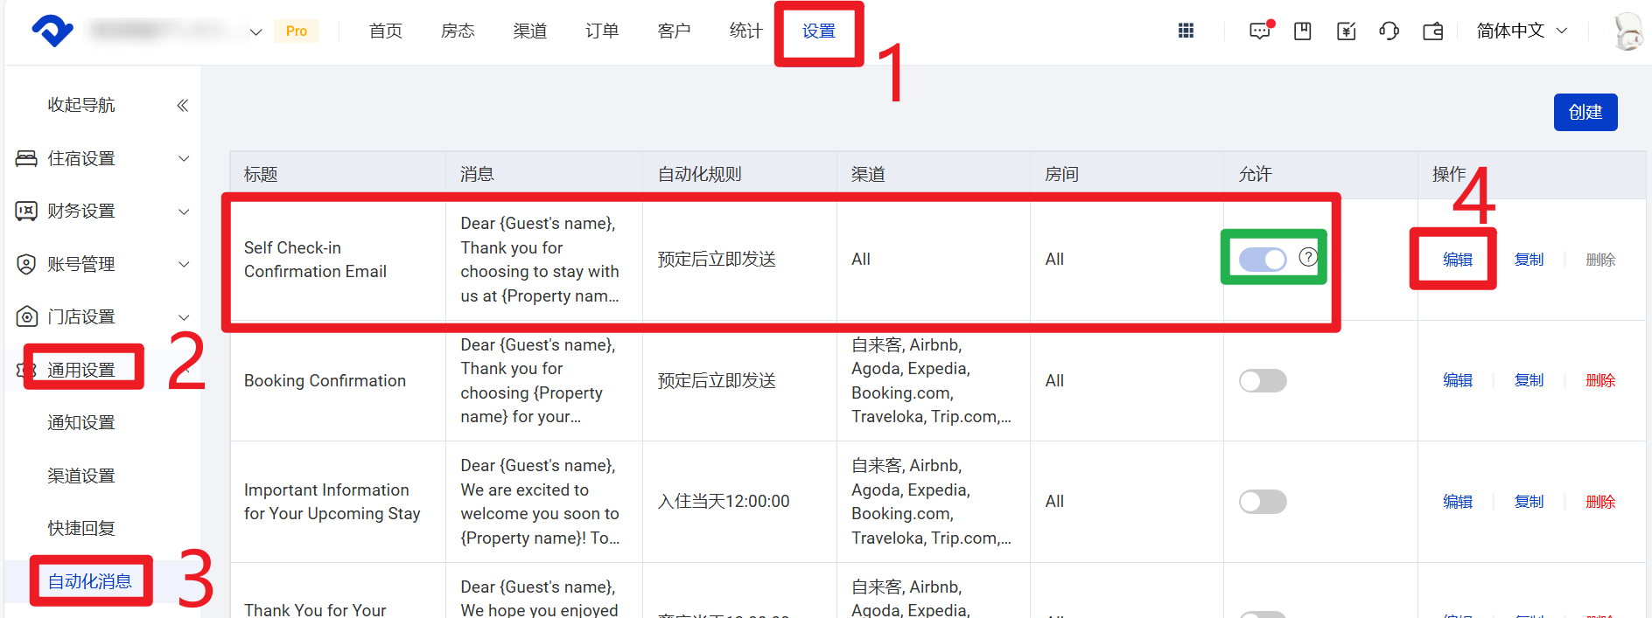This screenshot has height=618, width=1652.
Task: Open the yen billing icon
Action: pyautogui.click(x=1347, y=31)
